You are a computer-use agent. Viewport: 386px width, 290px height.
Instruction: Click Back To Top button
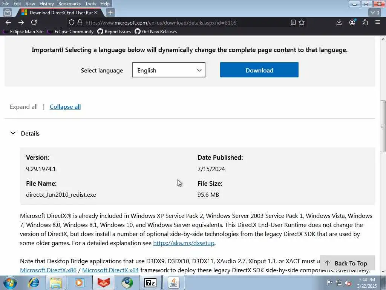tap(347, 263)
